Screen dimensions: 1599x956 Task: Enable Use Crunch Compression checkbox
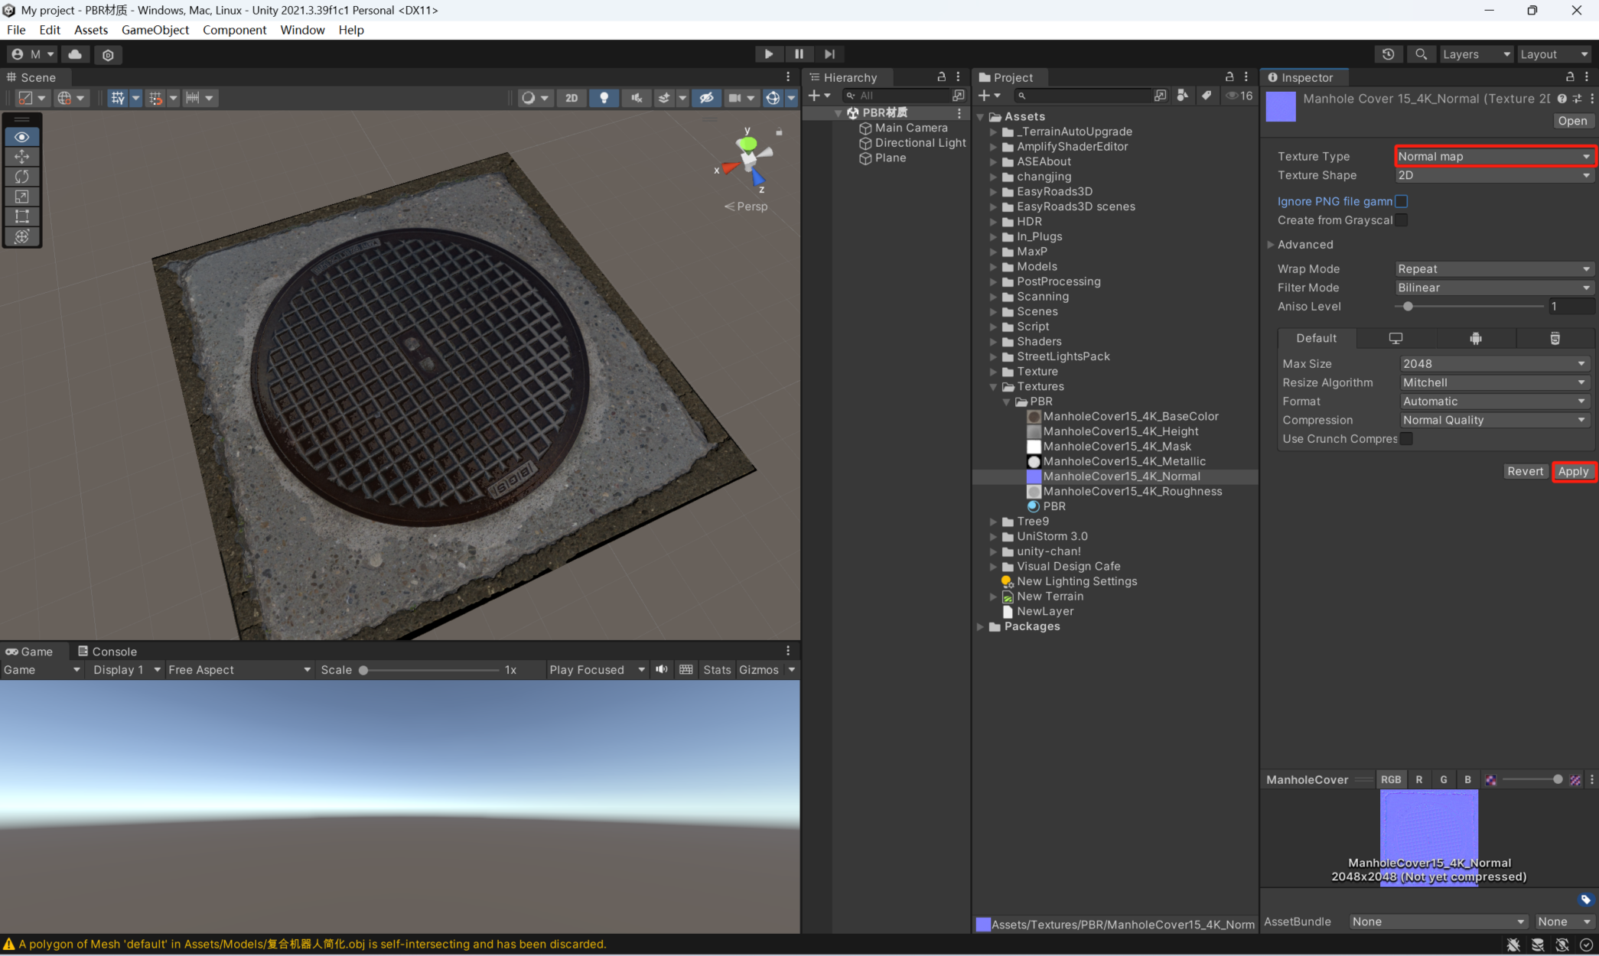(1406, 439)
